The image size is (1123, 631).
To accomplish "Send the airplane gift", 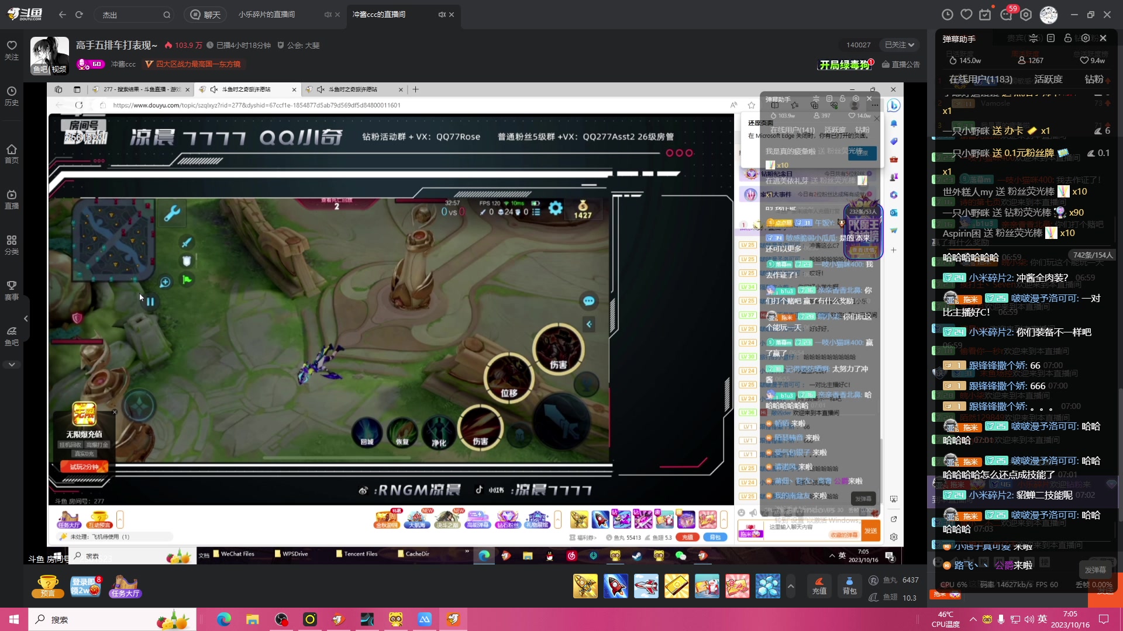I will coord(646,586).
